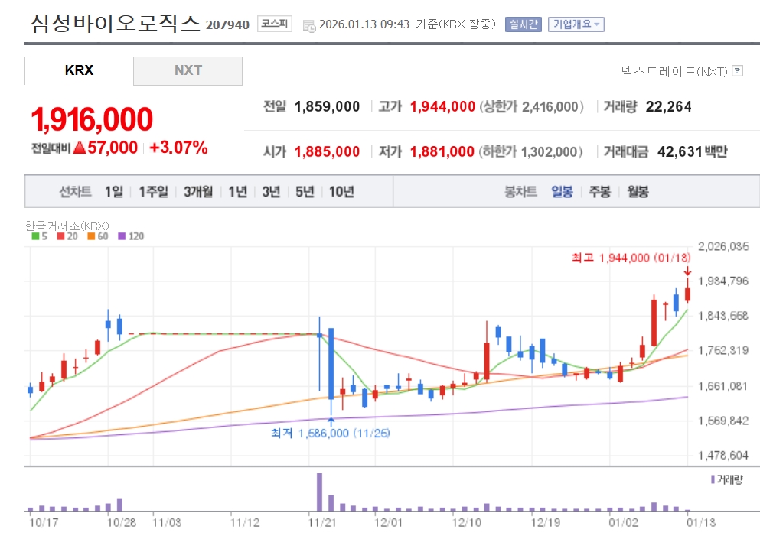
Task: Click the 2,026,035 price axis label
Action: coord(723,246)
